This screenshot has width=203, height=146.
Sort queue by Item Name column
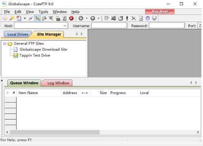coord(39,93)
